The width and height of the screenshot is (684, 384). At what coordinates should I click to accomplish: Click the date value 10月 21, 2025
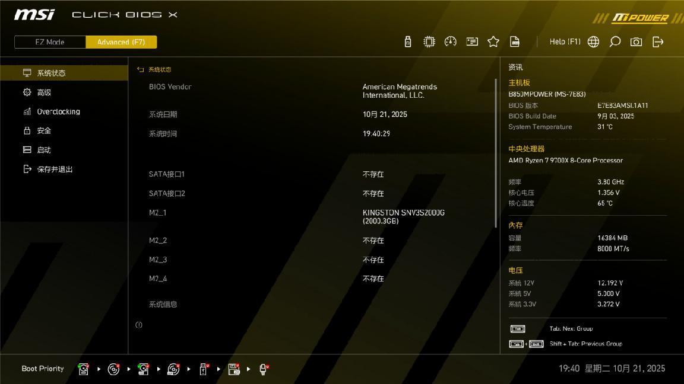point(385,114)
